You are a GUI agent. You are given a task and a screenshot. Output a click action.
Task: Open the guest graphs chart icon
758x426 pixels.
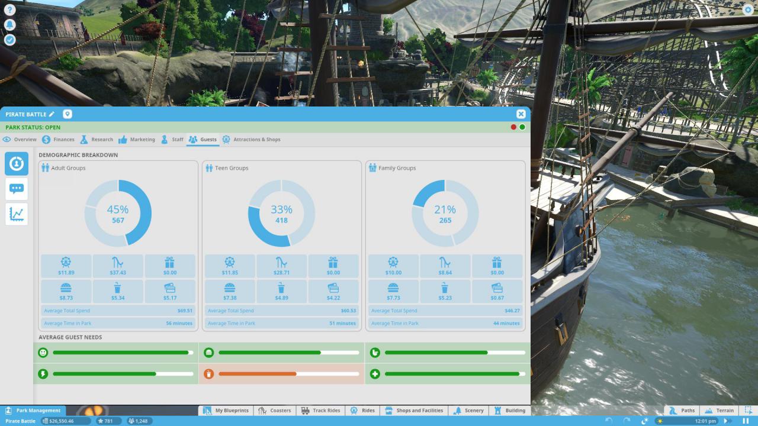point(17,214)
